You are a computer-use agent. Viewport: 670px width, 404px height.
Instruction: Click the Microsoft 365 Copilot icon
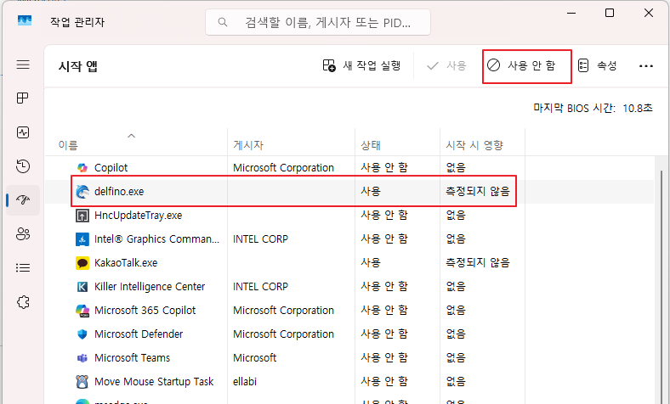coord(82,311)
